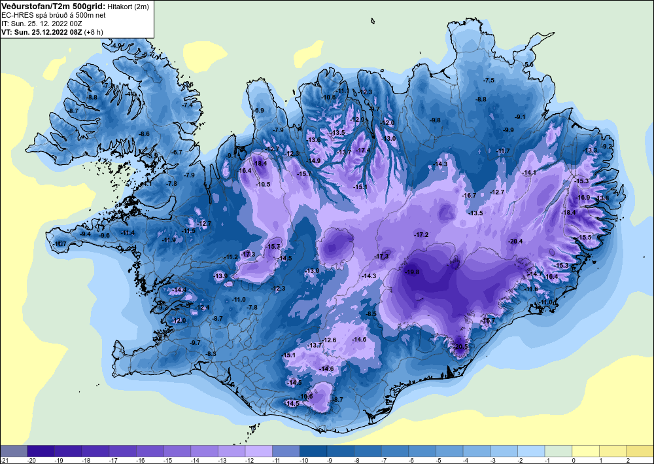654x464 pixels.
Task: Click the 0 tick label on the color scale
Action: tap(574, 460)
